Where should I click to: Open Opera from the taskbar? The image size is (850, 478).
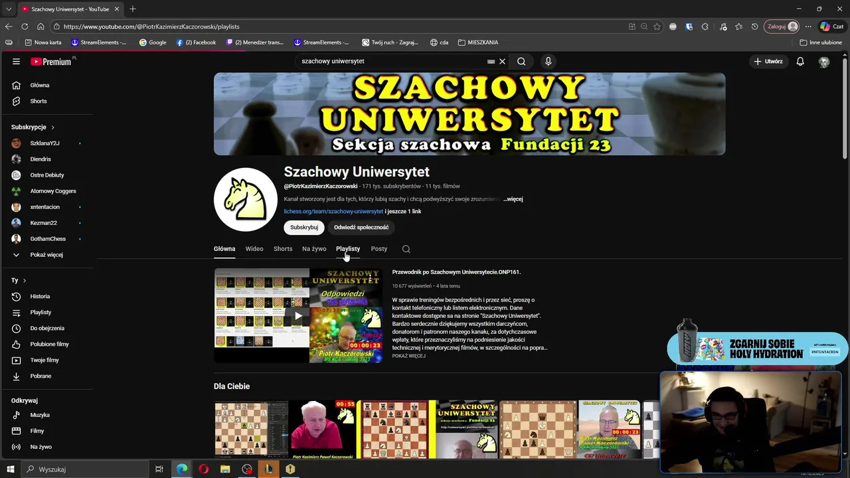(x=203, y=469)
